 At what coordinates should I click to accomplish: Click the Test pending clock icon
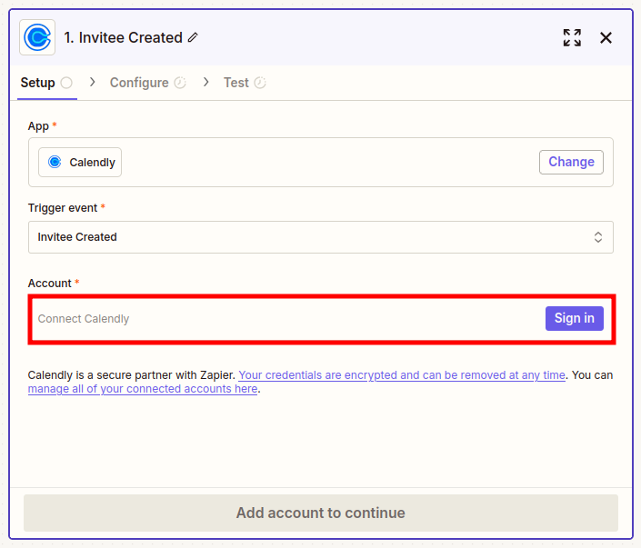click(260, 83)
